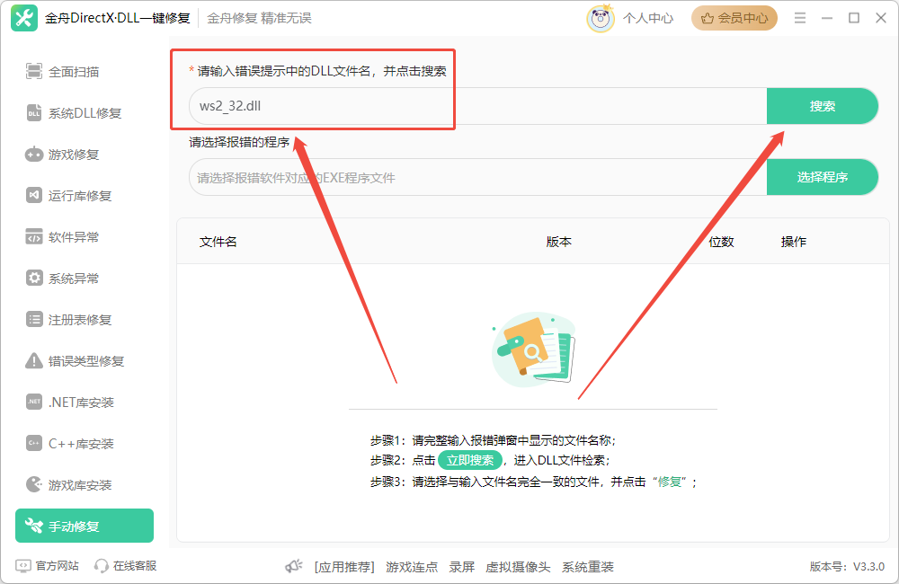Select the 手动修复 sidebar item
This screenshot has height=584, width=899.
coord(85,526)
